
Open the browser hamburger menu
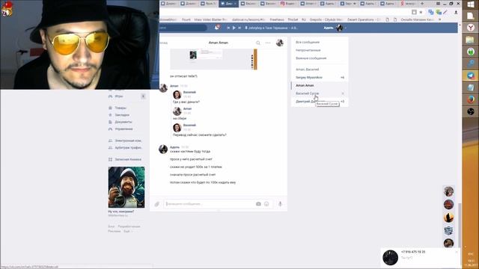click(x=438, y=4)
